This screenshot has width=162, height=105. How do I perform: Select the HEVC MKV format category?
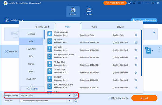coord(31,79)
